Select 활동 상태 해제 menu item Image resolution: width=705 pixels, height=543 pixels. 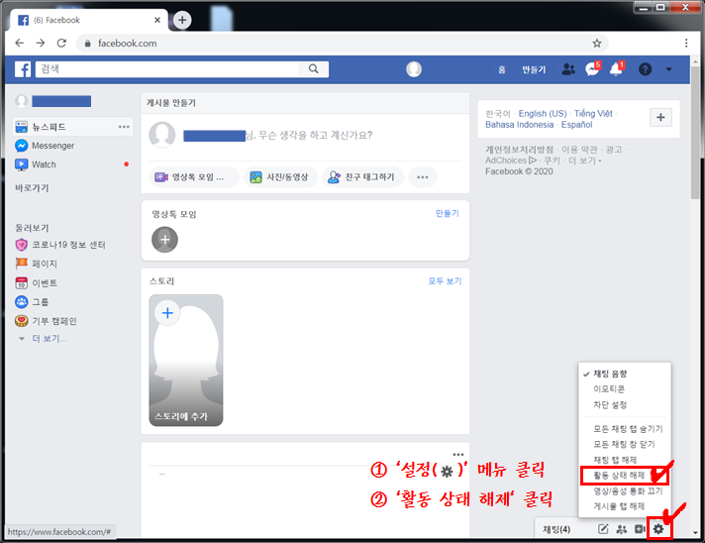(625, 476)
